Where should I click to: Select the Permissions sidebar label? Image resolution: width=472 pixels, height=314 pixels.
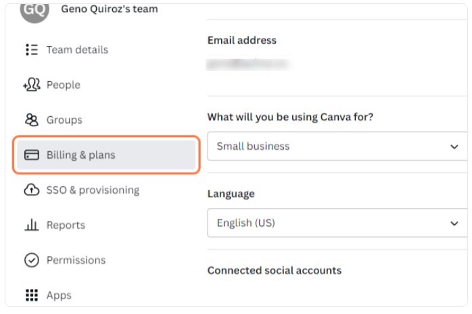coord(76,260)
